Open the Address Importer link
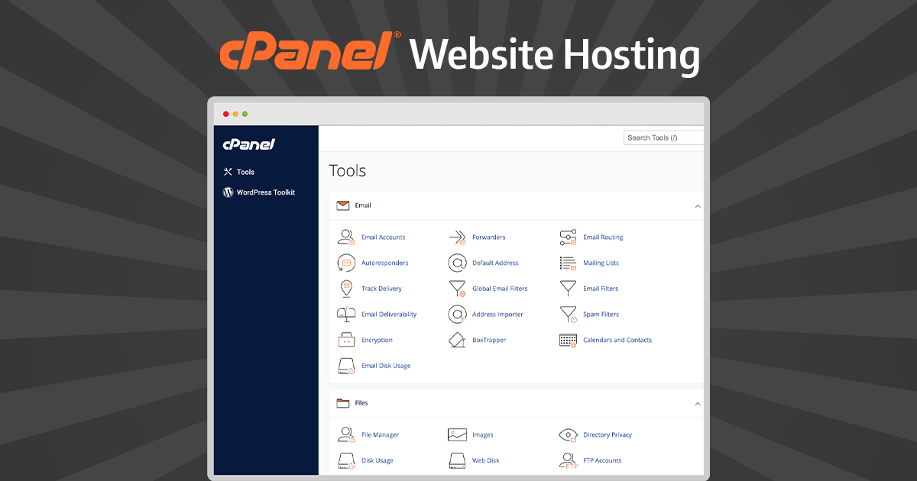The image size is (917, 481). coord(497,315)
